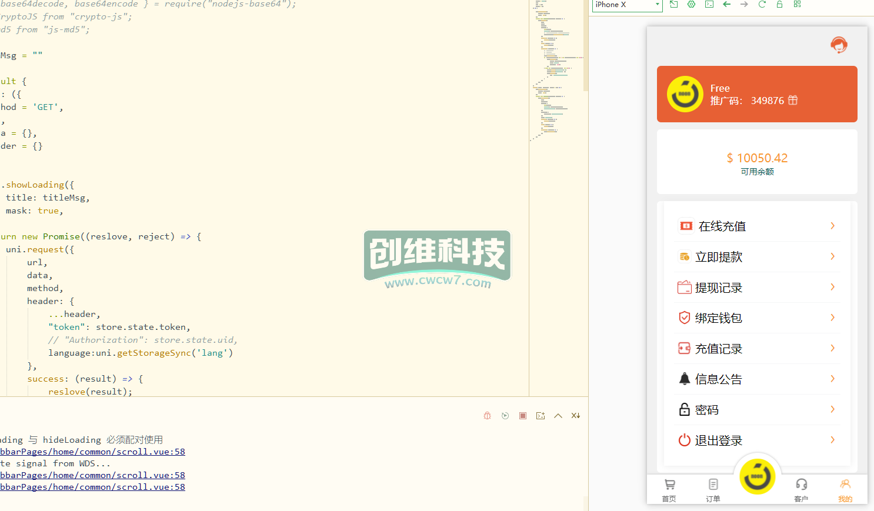Click the padlock icon beside 密码
The height and width of the screenshot is (511, 874).
685,409
